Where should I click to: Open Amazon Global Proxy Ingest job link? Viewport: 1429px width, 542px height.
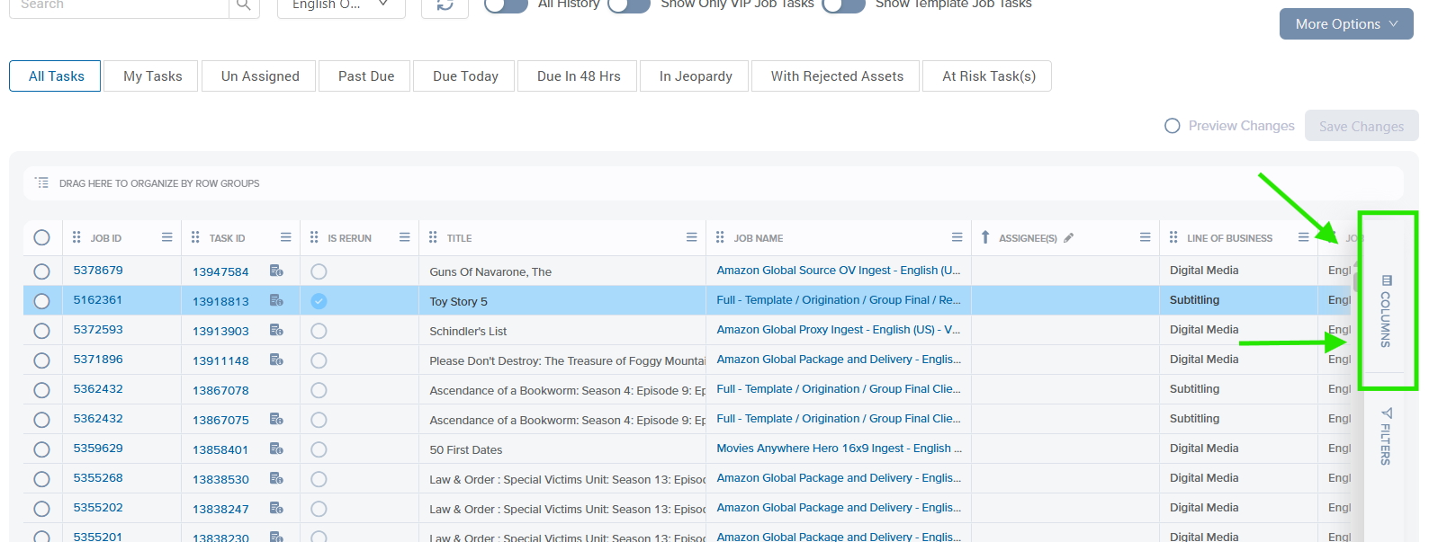(x=839, y=330)
